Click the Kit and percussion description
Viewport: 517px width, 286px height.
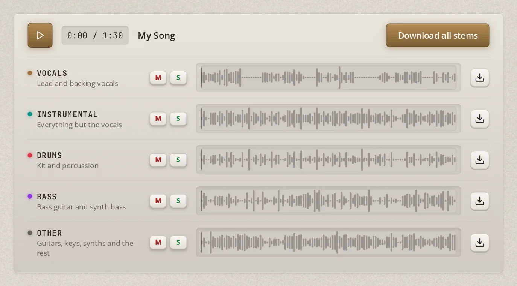pyautogui.click(x=68, y=166)
